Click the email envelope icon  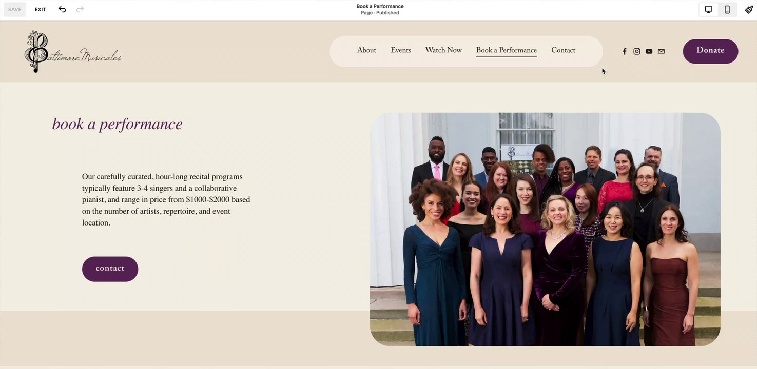pyautogui.click(x=661, y=51)
